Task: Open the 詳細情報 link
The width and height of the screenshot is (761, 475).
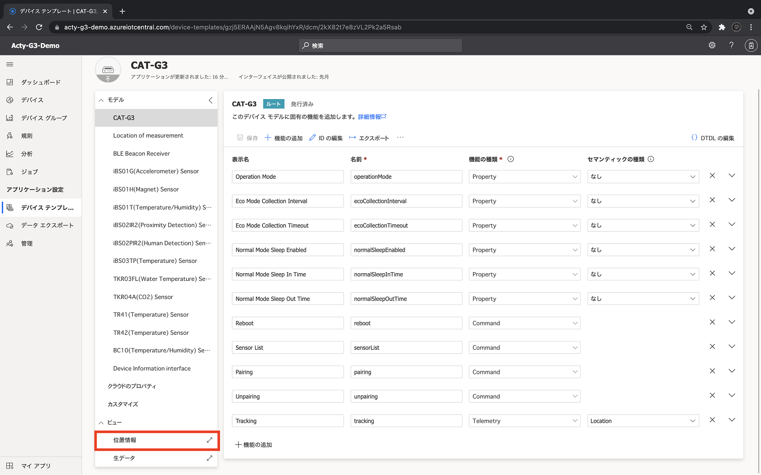Action: coord(372,117)
